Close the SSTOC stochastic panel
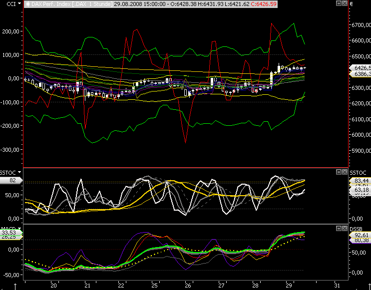 (x=344, y=172)
